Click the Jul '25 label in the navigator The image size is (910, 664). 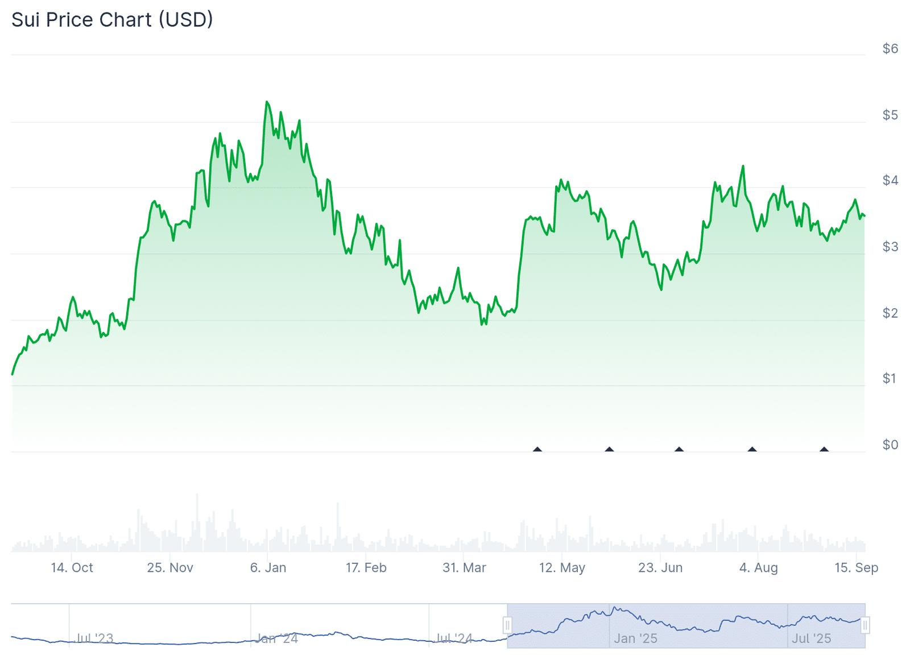[x=811, y=638]
